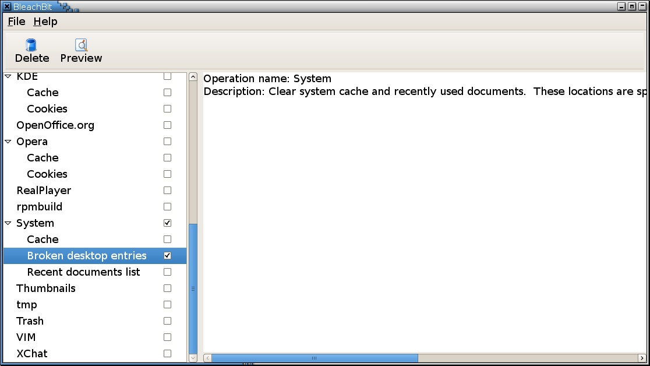Enable the Thumbnails checkbox

coord(167,288)
